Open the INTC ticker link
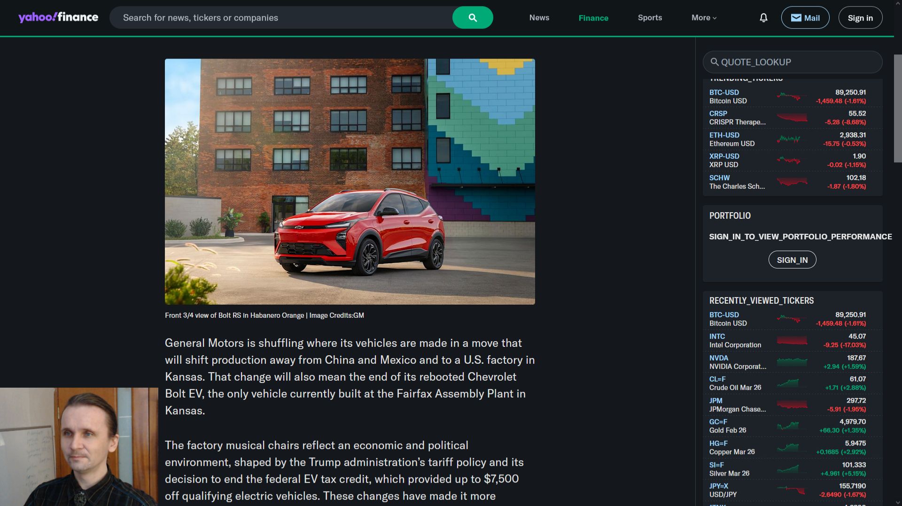Screen dimensions: 902x506 point(717,337)
